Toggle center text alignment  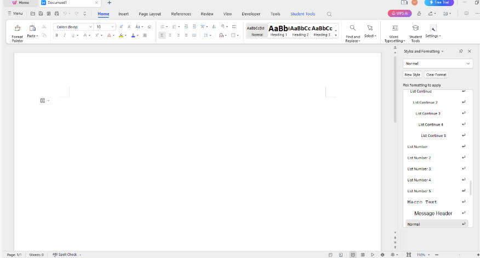(x=170, y=36)
